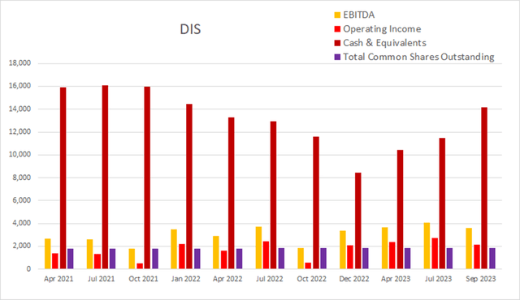
Task: Select the Oct 2022 Operating Income bar
Action: click(x=309, y=266)
